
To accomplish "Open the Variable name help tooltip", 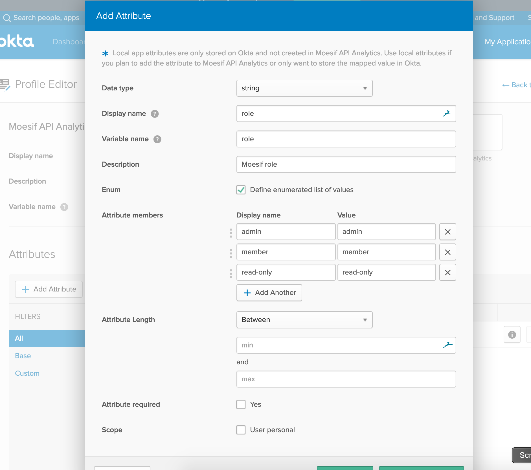I will [157, 139].
